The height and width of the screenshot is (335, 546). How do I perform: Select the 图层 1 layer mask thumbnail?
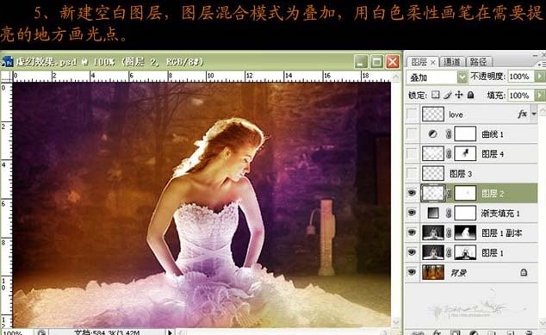465,252
